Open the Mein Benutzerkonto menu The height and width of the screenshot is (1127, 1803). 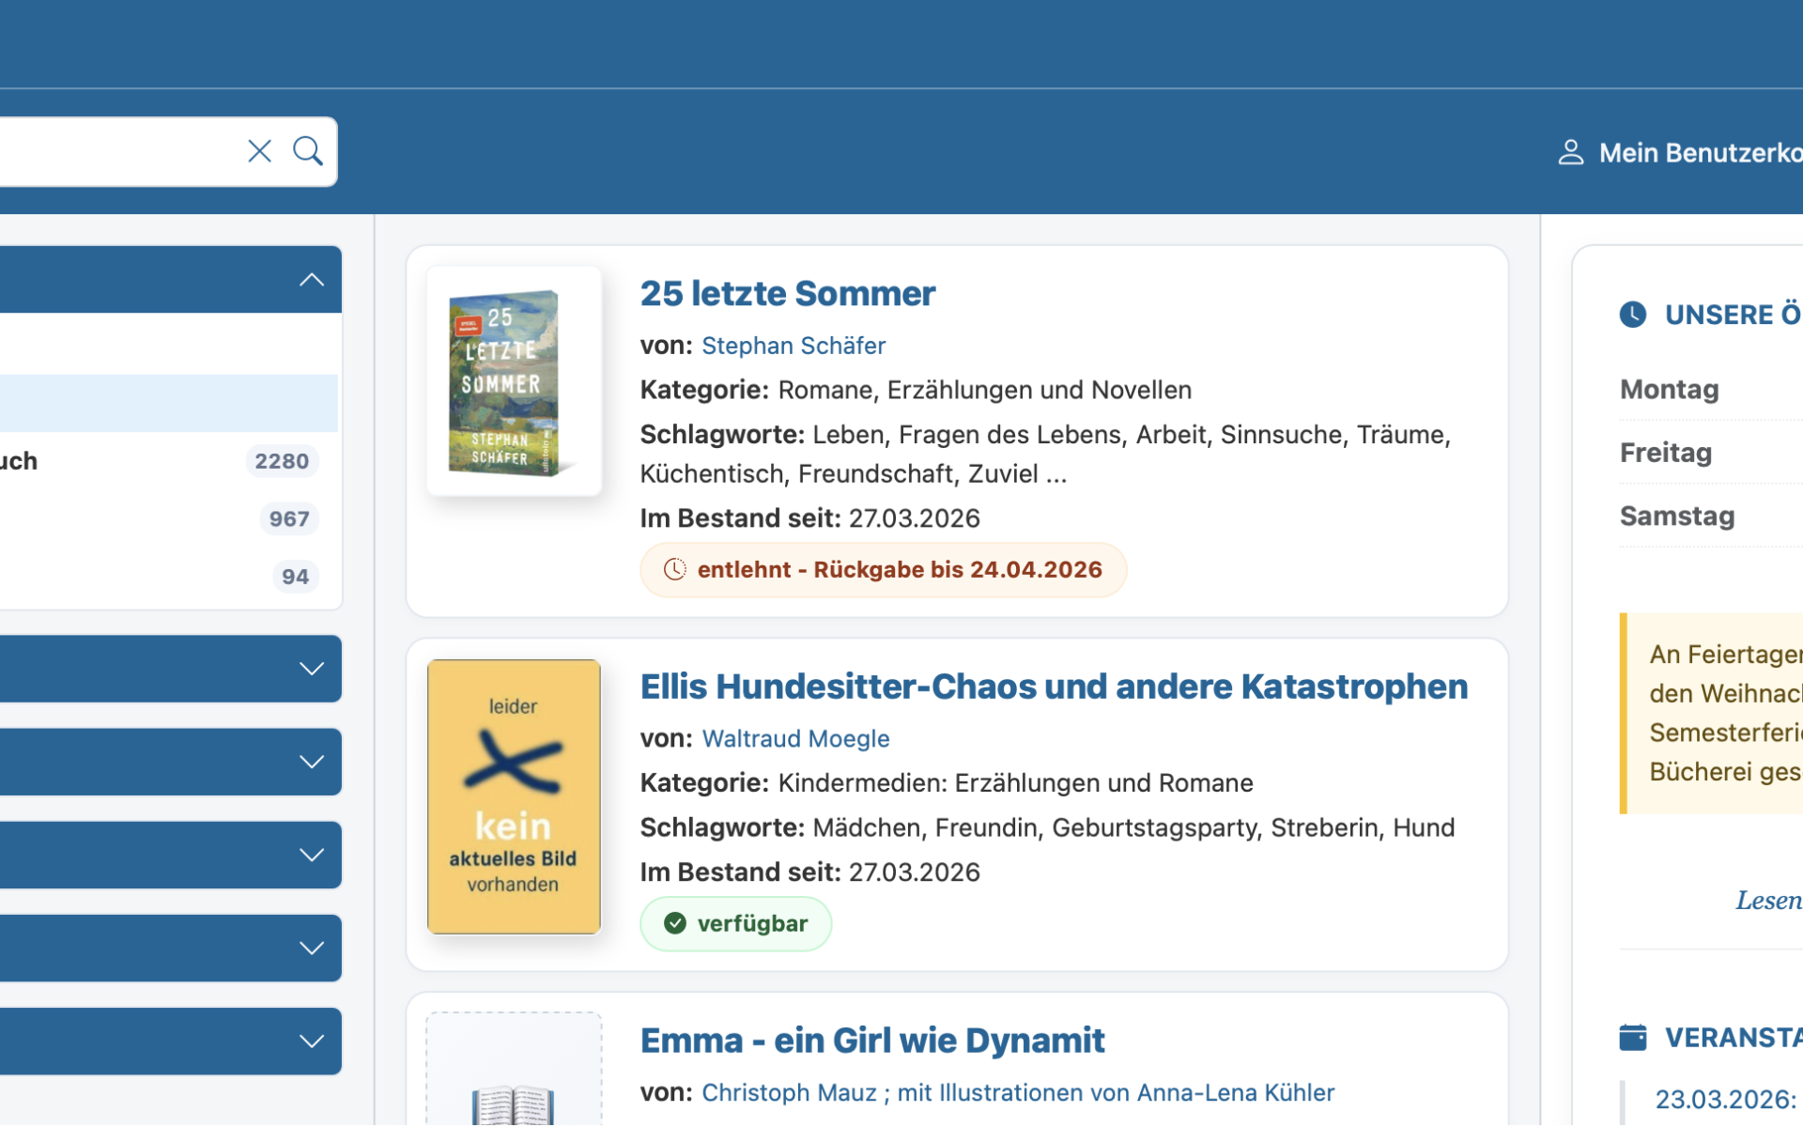1690,152
